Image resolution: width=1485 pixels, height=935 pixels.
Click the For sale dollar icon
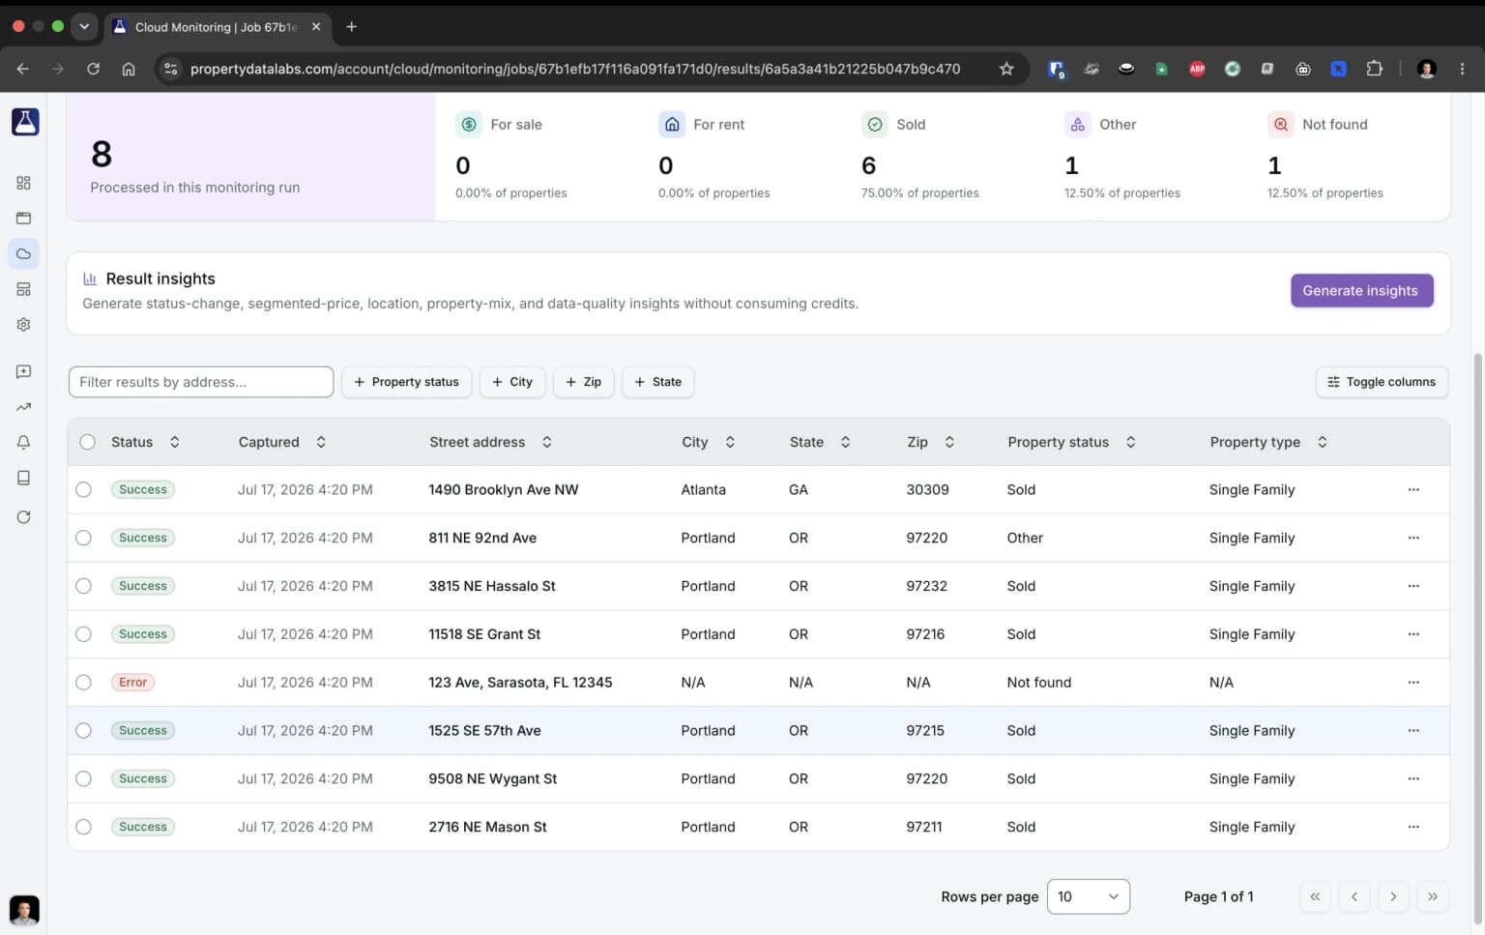[469, 124]
